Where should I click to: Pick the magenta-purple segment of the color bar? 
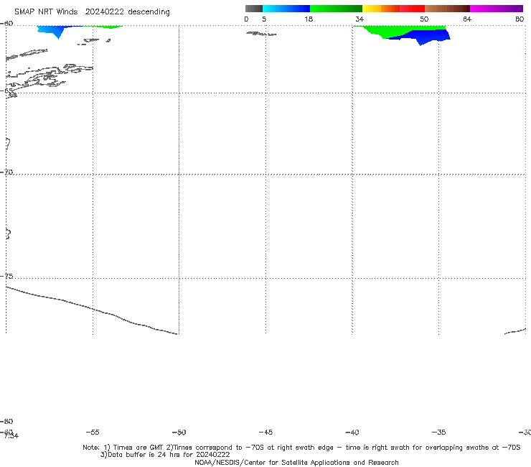tap(497, 9)
